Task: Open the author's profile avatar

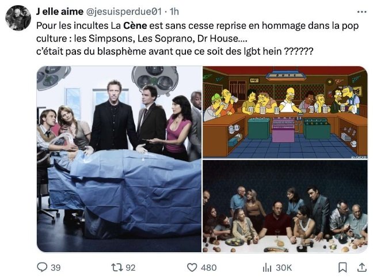Action: tap(18, 18)
